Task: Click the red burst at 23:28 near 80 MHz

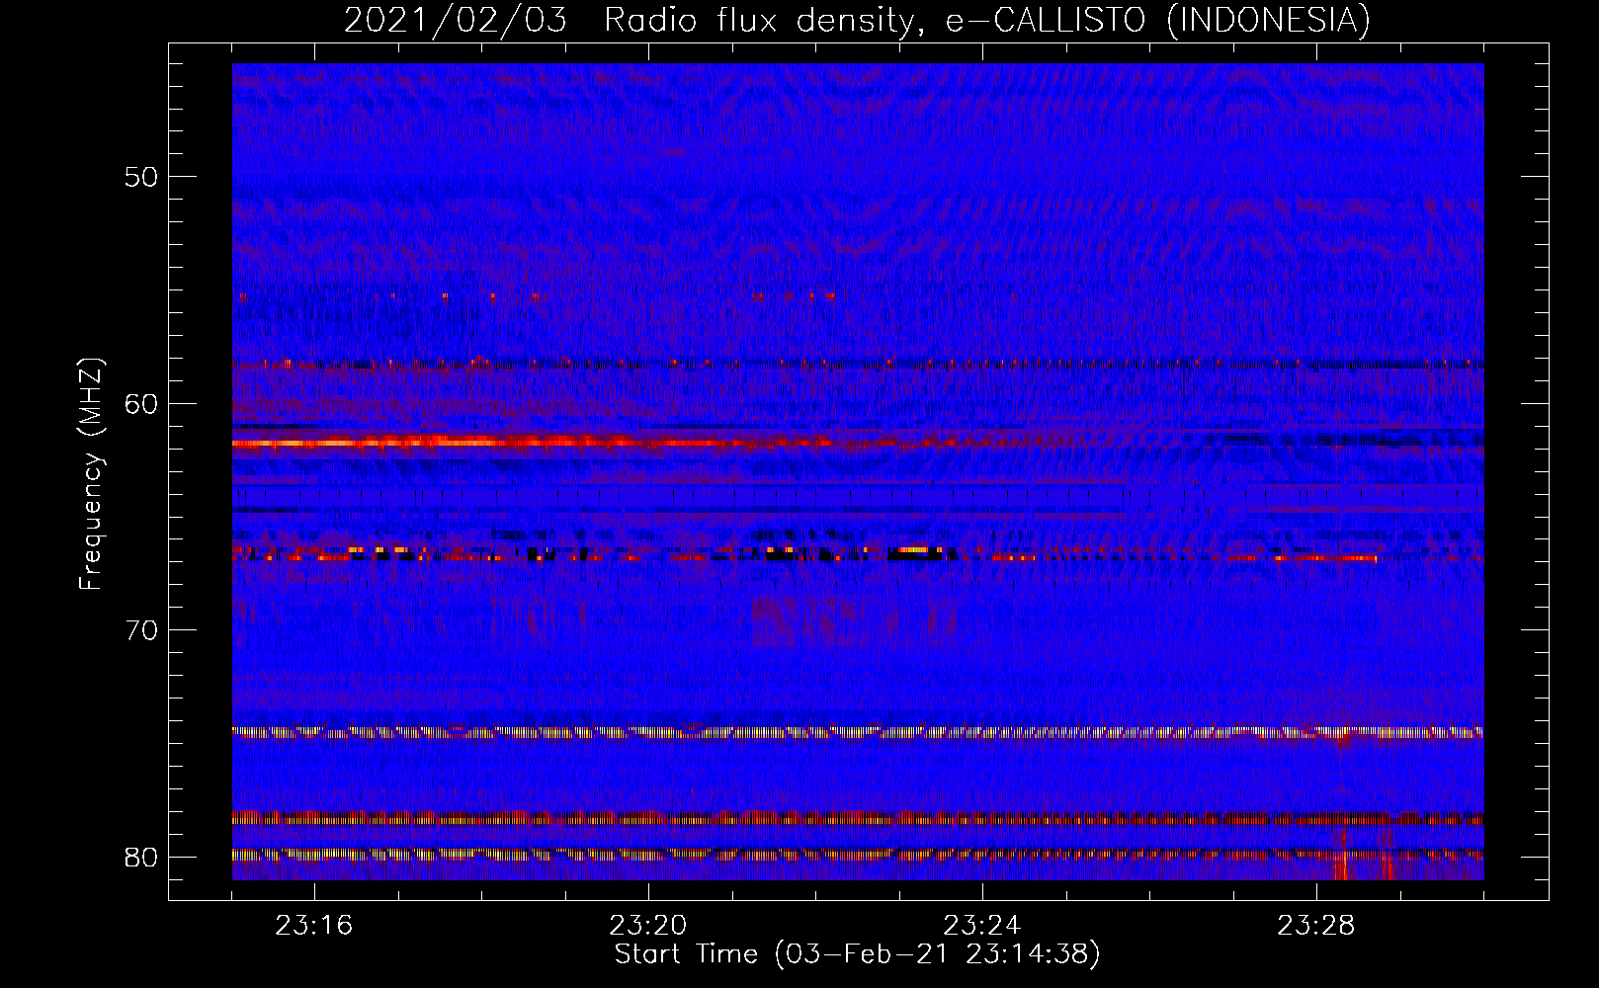Action: (1342, 858)
